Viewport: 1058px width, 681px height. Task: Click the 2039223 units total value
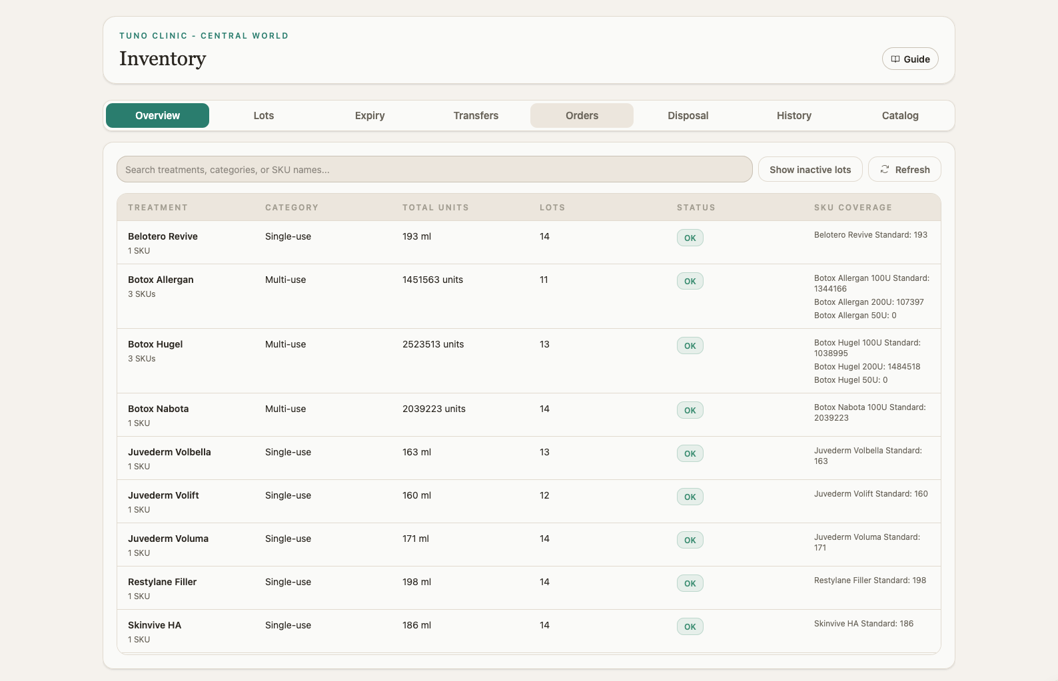(x=434, y=409)
